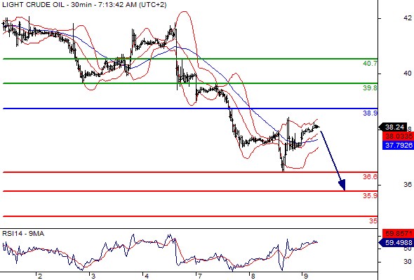
Task: Click the 35.9 support level label
Action: pos(370,196)
